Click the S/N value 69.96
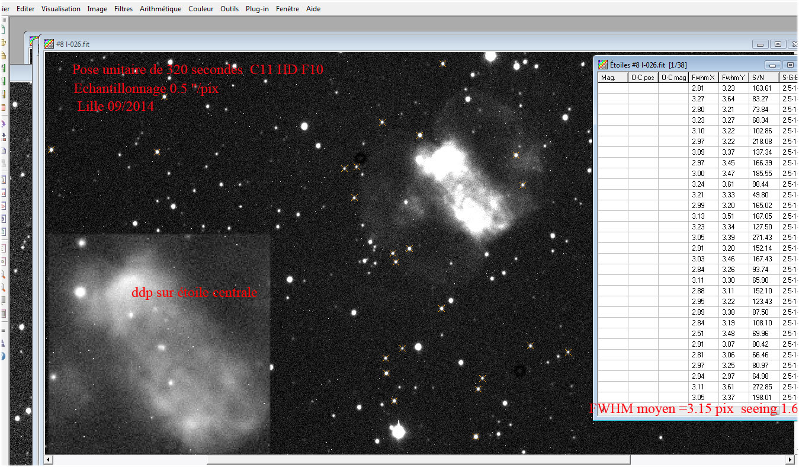The image size is (799, 467). [765, 334]
